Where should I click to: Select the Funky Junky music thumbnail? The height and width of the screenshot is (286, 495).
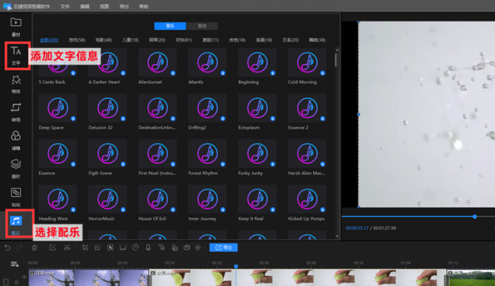click(x=257, y=154)
